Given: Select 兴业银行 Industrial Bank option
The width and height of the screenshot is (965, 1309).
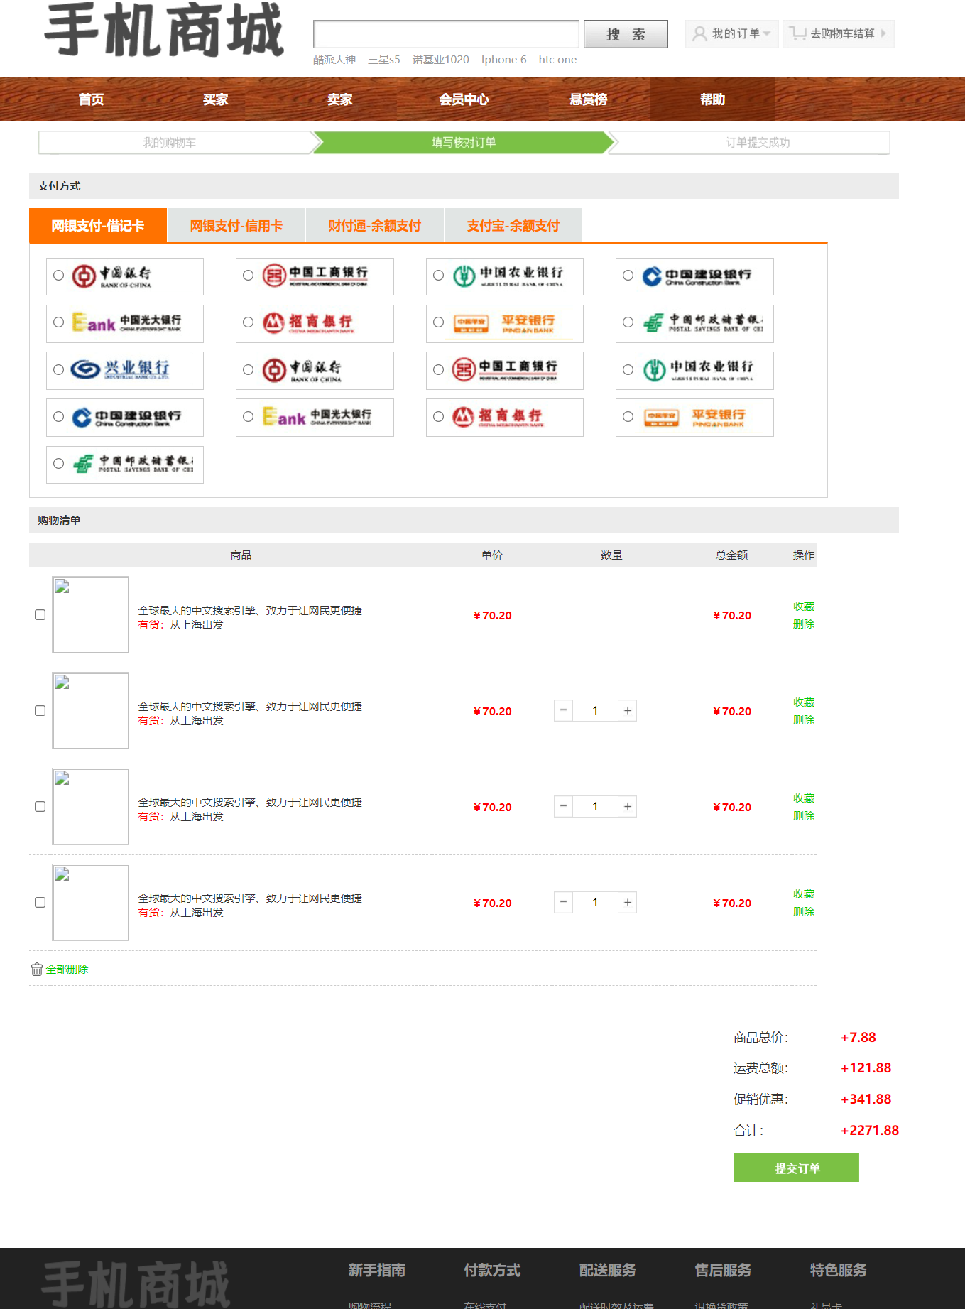Looking at the screenshot, I should click(x=58, y=369).
